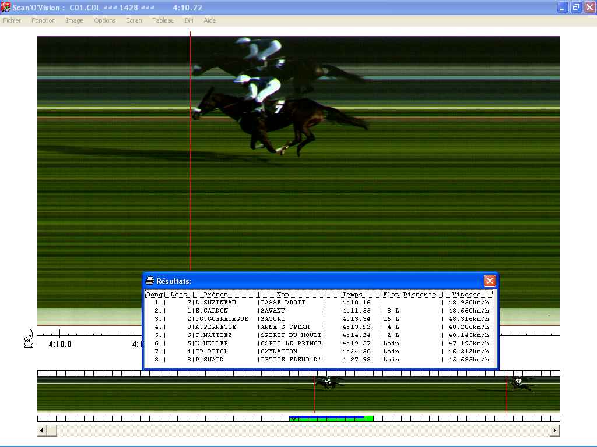Select the PETITE FLEUR D' result row
Viewport: 597px width, 447px height.
(x=319, y=360)
